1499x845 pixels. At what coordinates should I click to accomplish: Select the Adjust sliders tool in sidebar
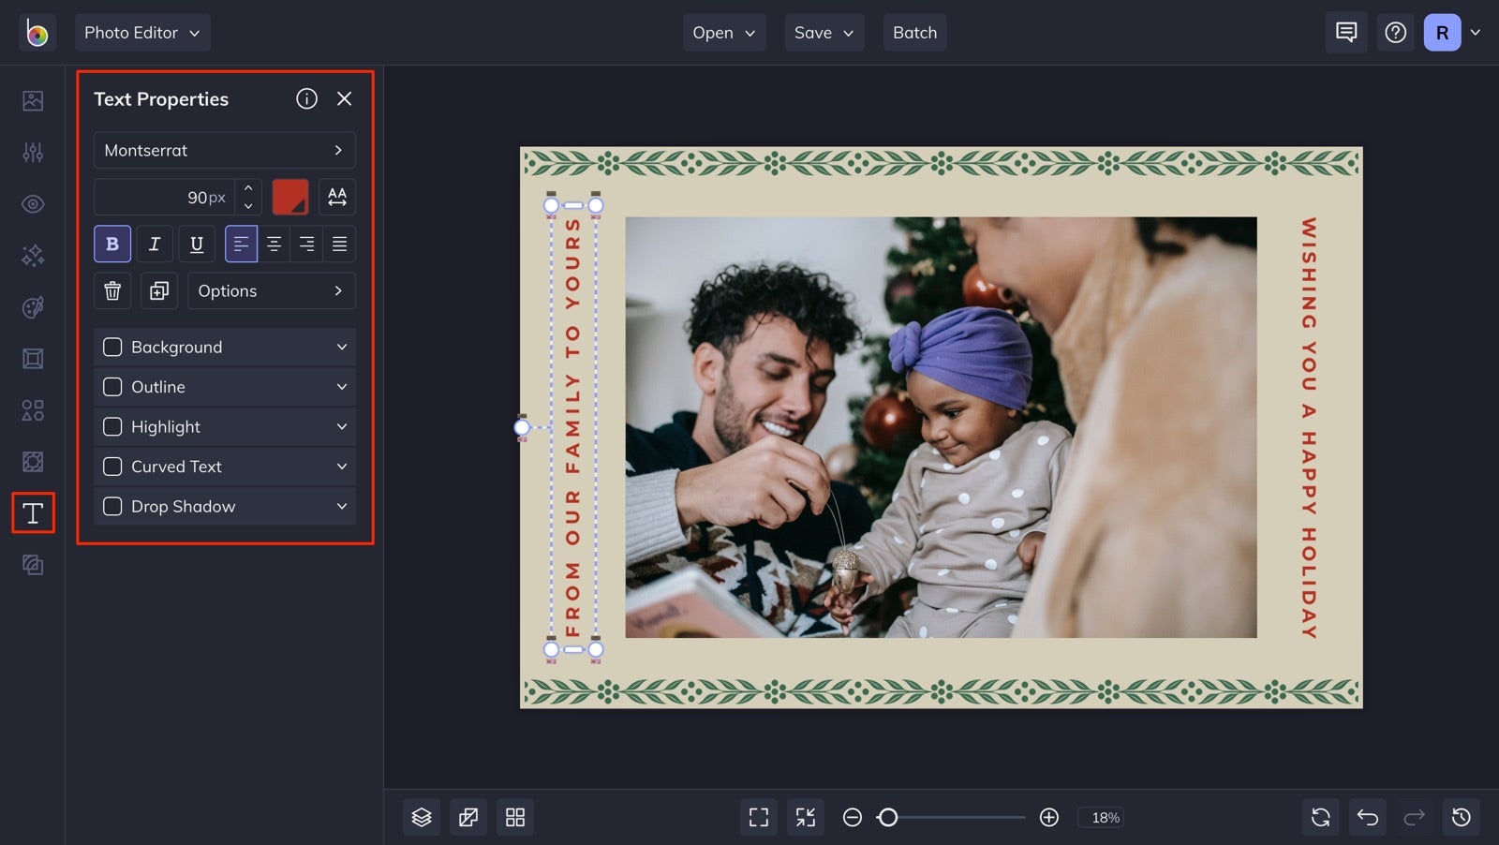coord(33,152)
